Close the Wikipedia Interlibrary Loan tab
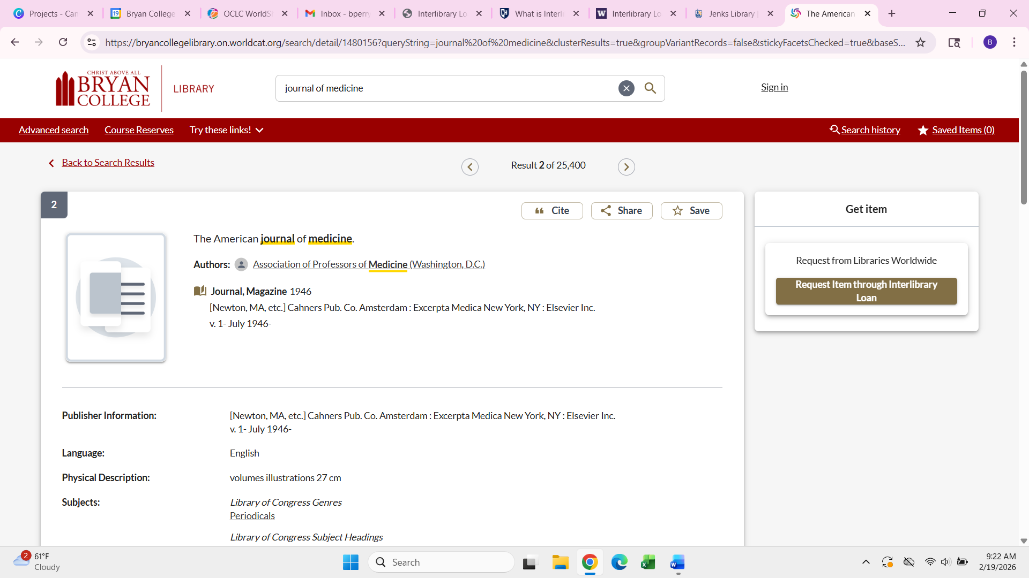 [x=673, y=13]
